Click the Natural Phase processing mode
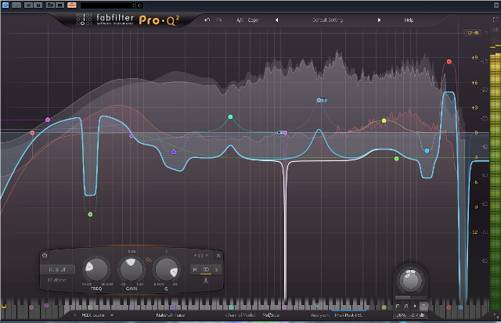The height and width of the screenshot is (323, 501). (169, 315)
